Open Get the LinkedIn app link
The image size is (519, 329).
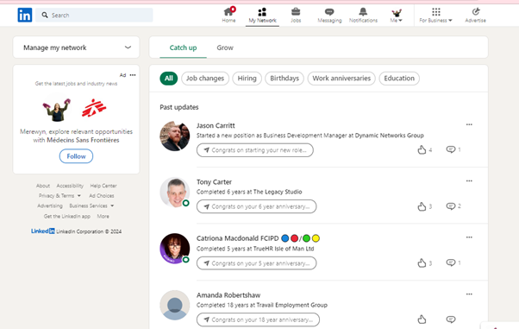click(67, 216)
